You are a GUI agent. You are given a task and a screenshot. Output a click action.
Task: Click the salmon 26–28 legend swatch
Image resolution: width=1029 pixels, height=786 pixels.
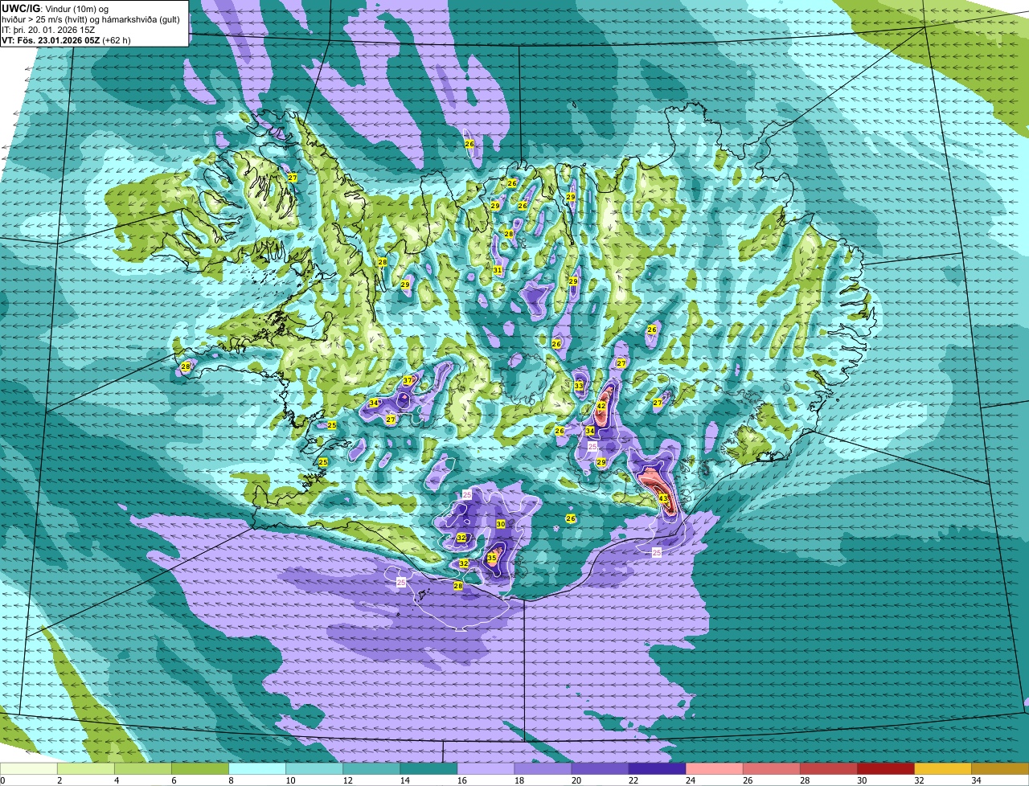coord(771,769)
